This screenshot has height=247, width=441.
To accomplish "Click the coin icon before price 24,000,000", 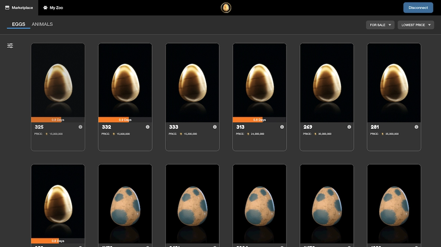I will (x=248, y=134).
